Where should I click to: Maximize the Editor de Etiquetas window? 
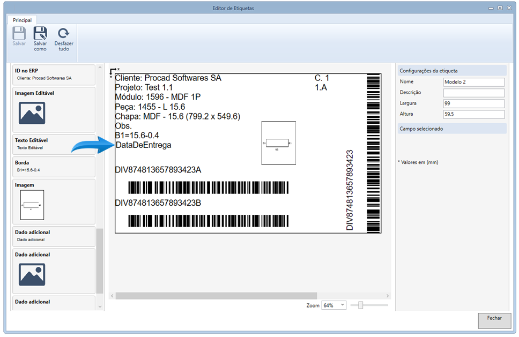coord(500,8)
